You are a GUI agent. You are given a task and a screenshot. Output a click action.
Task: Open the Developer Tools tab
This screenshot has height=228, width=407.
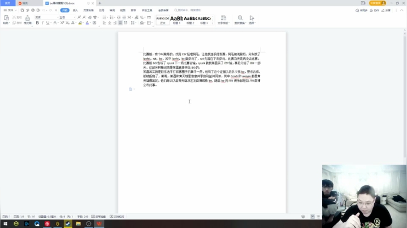[147, 10]
